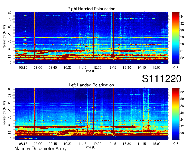Click the "12:00" time tick of Right Handed plot

[x=97, y=67]
